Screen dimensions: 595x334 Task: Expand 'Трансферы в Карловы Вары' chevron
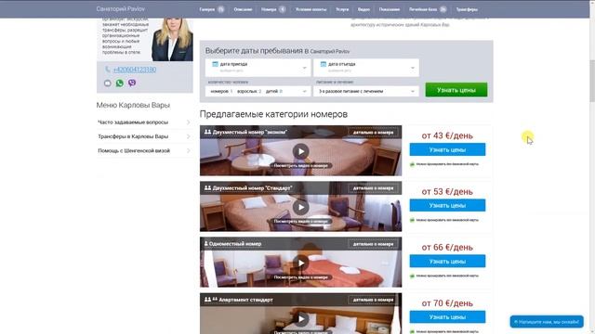point(188,136)
